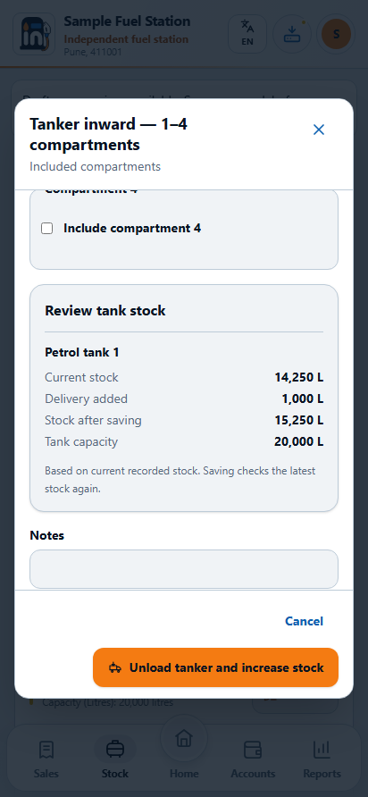Close the Tanker inward dialog
Viewport: 368px width, 797px height.
point(319,130)
